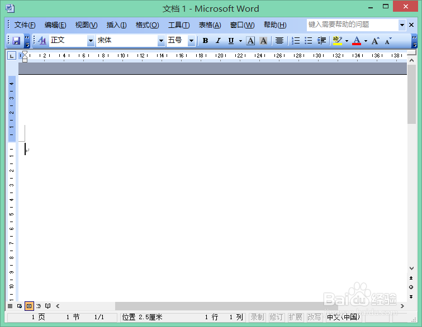Toggle Bold formatting
This screenshot has height=327, width=422.
coord(205,41)
